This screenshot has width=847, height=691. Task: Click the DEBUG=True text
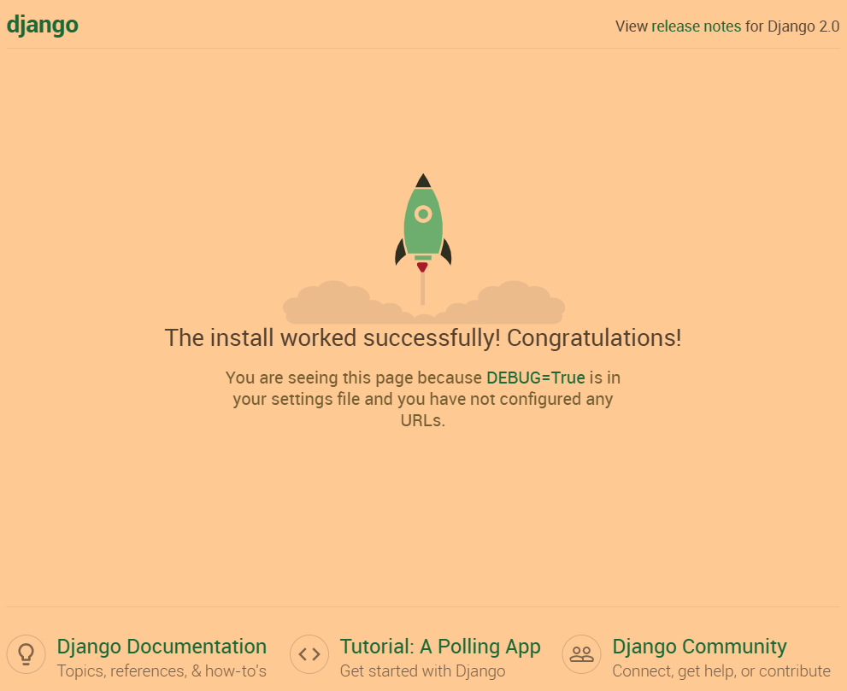[x=535, y=378]
